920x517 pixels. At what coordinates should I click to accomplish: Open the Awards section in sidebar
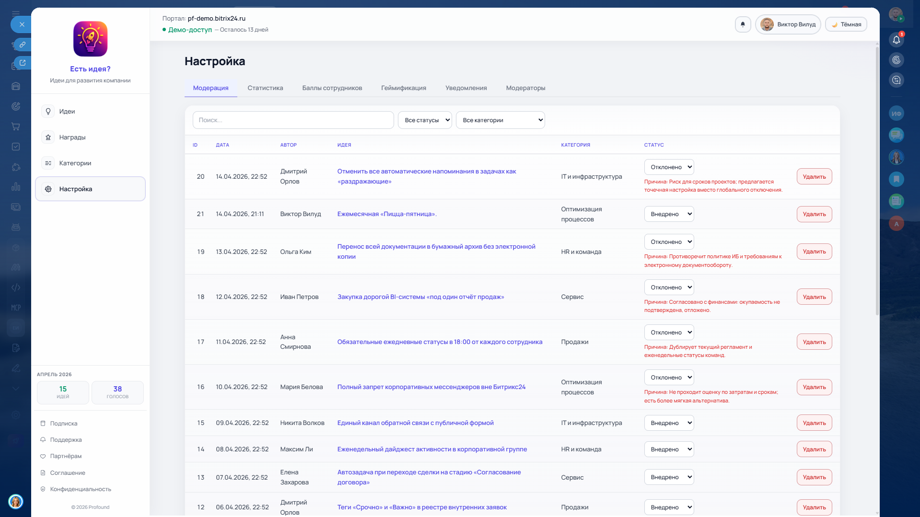coord(72,138)
